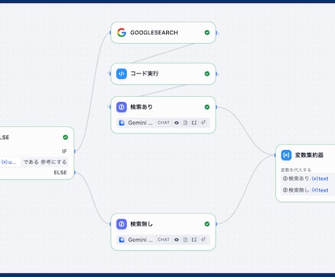Click the green checkmark on コード実行 node
The image size is (335, 277).
click(207, 74)
